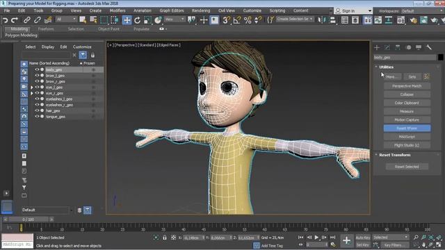Click the black object color swatch
This screenshot has height=250, width=445.
click(440, 57)
